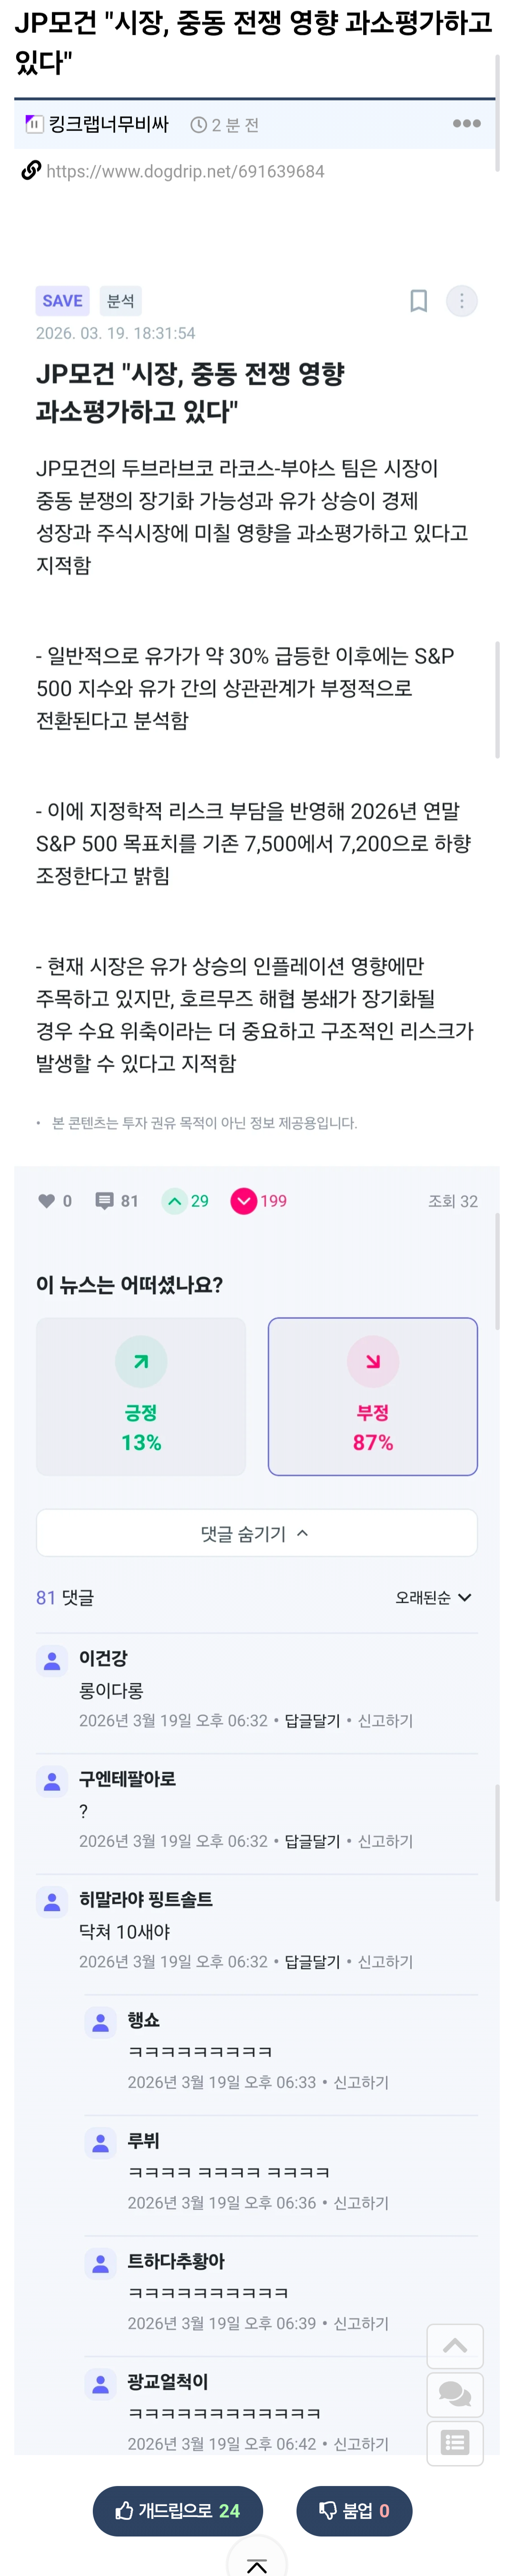Screen dimensions: 514x2576
Task: Click the heart like icon
Action: click(x=46, y=1201)
